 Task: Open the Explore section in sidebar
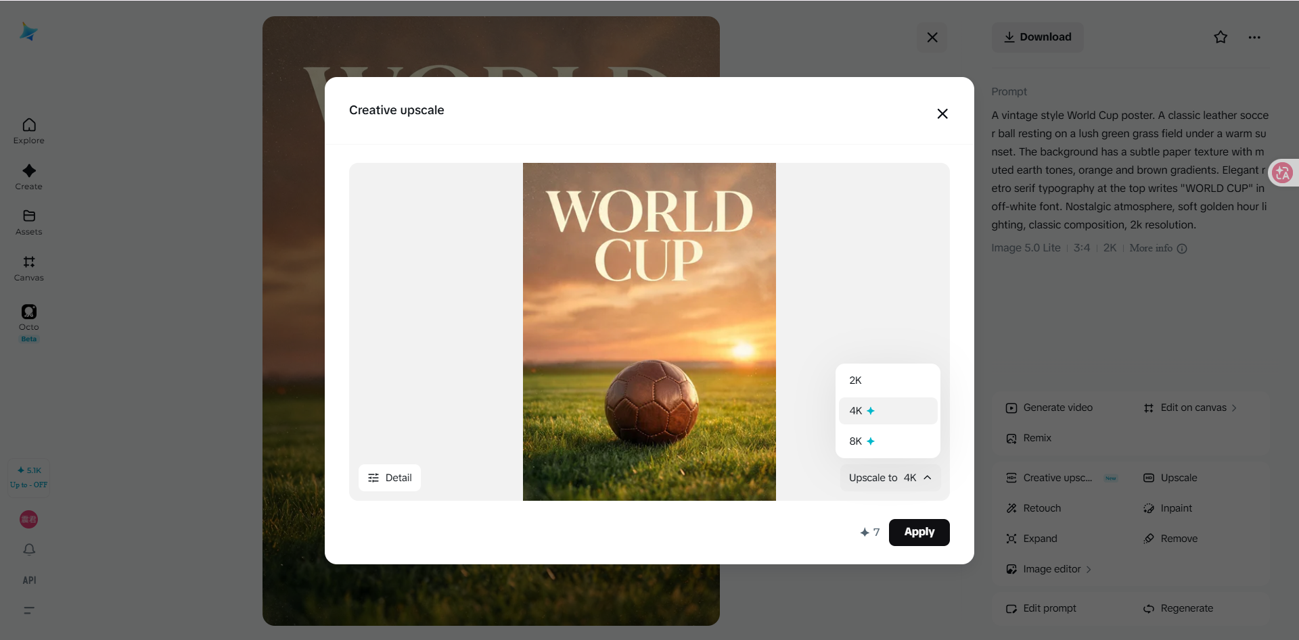(29, 131)
